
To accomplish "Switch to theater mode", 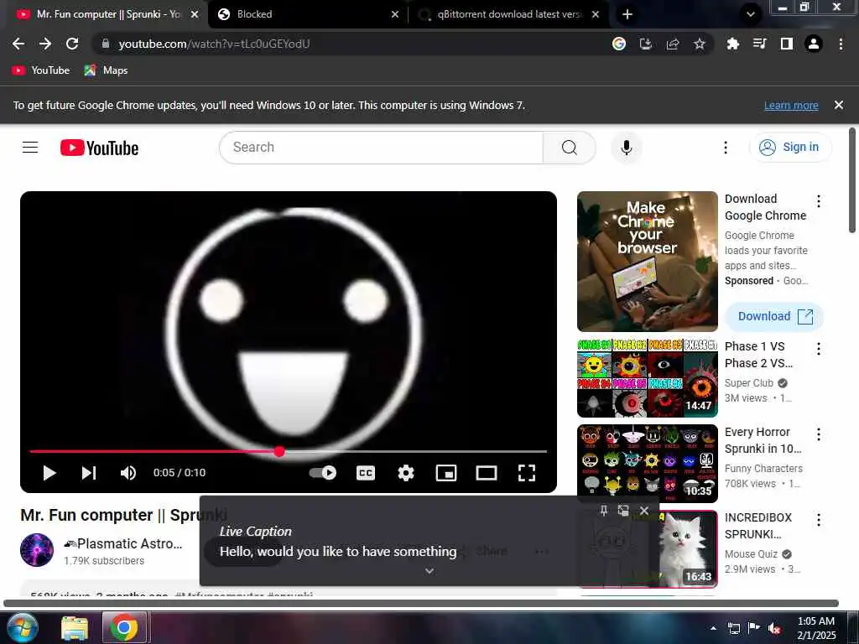I will click(487, 473).
